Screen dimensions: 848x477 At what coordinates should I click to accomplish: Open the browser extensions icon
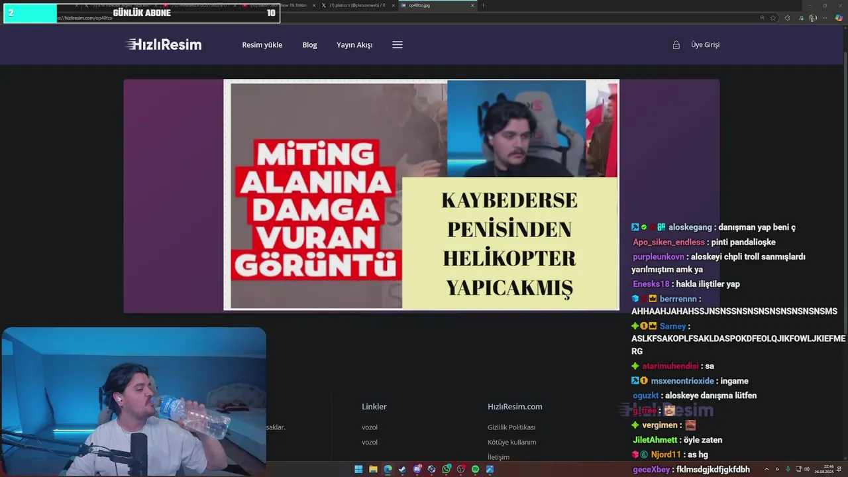(x=788, y=18)
